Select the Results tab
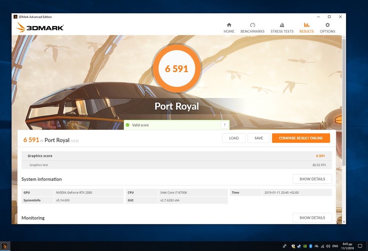The image size is (368, 251). click(x=306, y=28)
